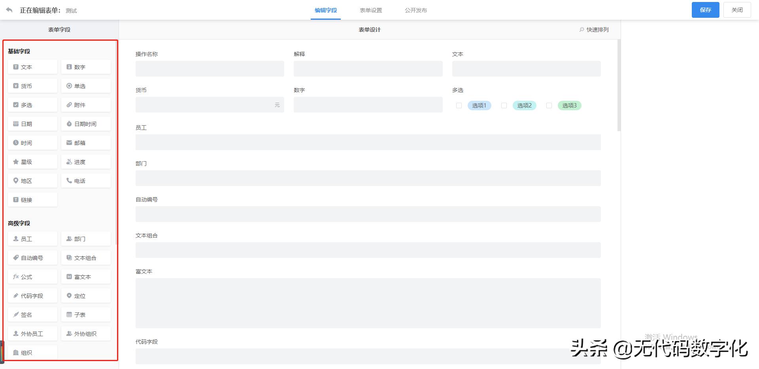The height and width of the screenshot is (369, 759).
Task: Add an 组织 organization field
Action: coord(32,352)
